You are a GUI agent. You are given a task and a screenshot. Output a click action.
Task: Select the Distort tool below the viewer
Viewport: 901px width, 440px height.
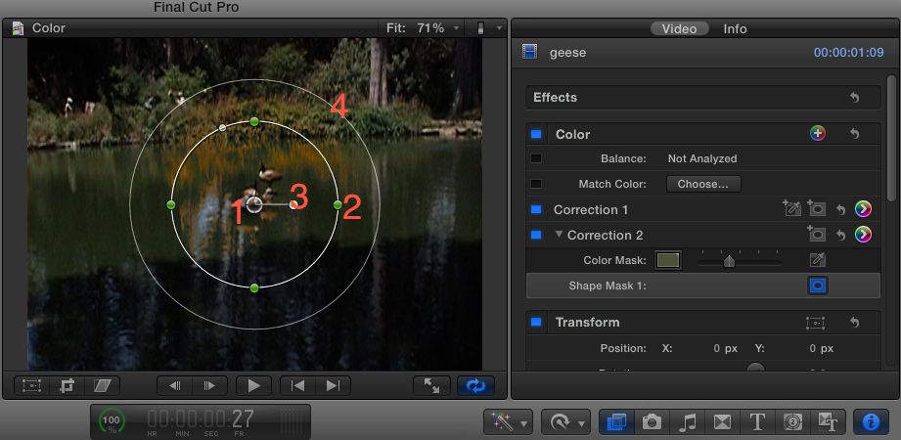point(103,386)
